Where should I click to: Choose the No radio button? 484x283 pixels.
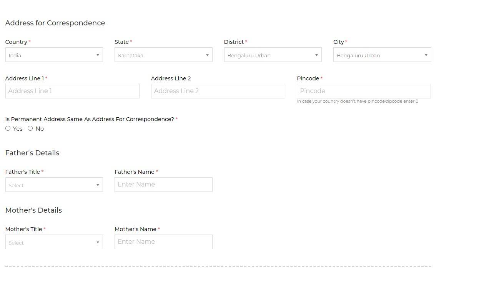(x=30, y=128)
